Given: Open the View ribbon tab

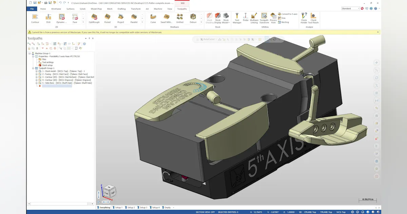Looking at the screenshot, I should (x=170, y=9).
